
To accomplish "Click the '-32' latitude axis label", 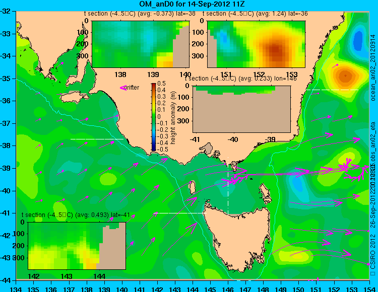I will 5,11.
